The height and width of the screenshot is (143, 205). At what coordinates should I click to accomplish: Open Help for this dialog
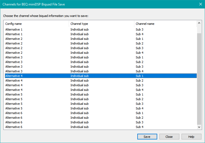[191, 137]
